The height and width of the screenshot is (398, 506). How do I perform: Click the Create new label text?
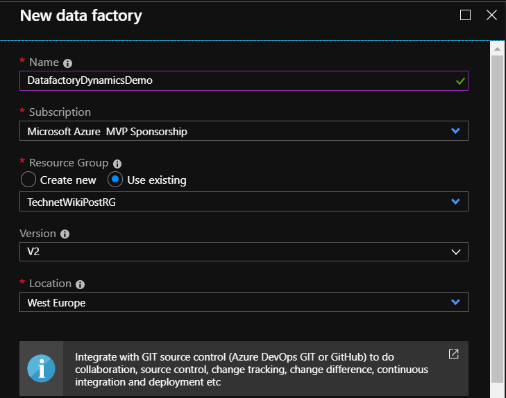click(x=68, y=180)
